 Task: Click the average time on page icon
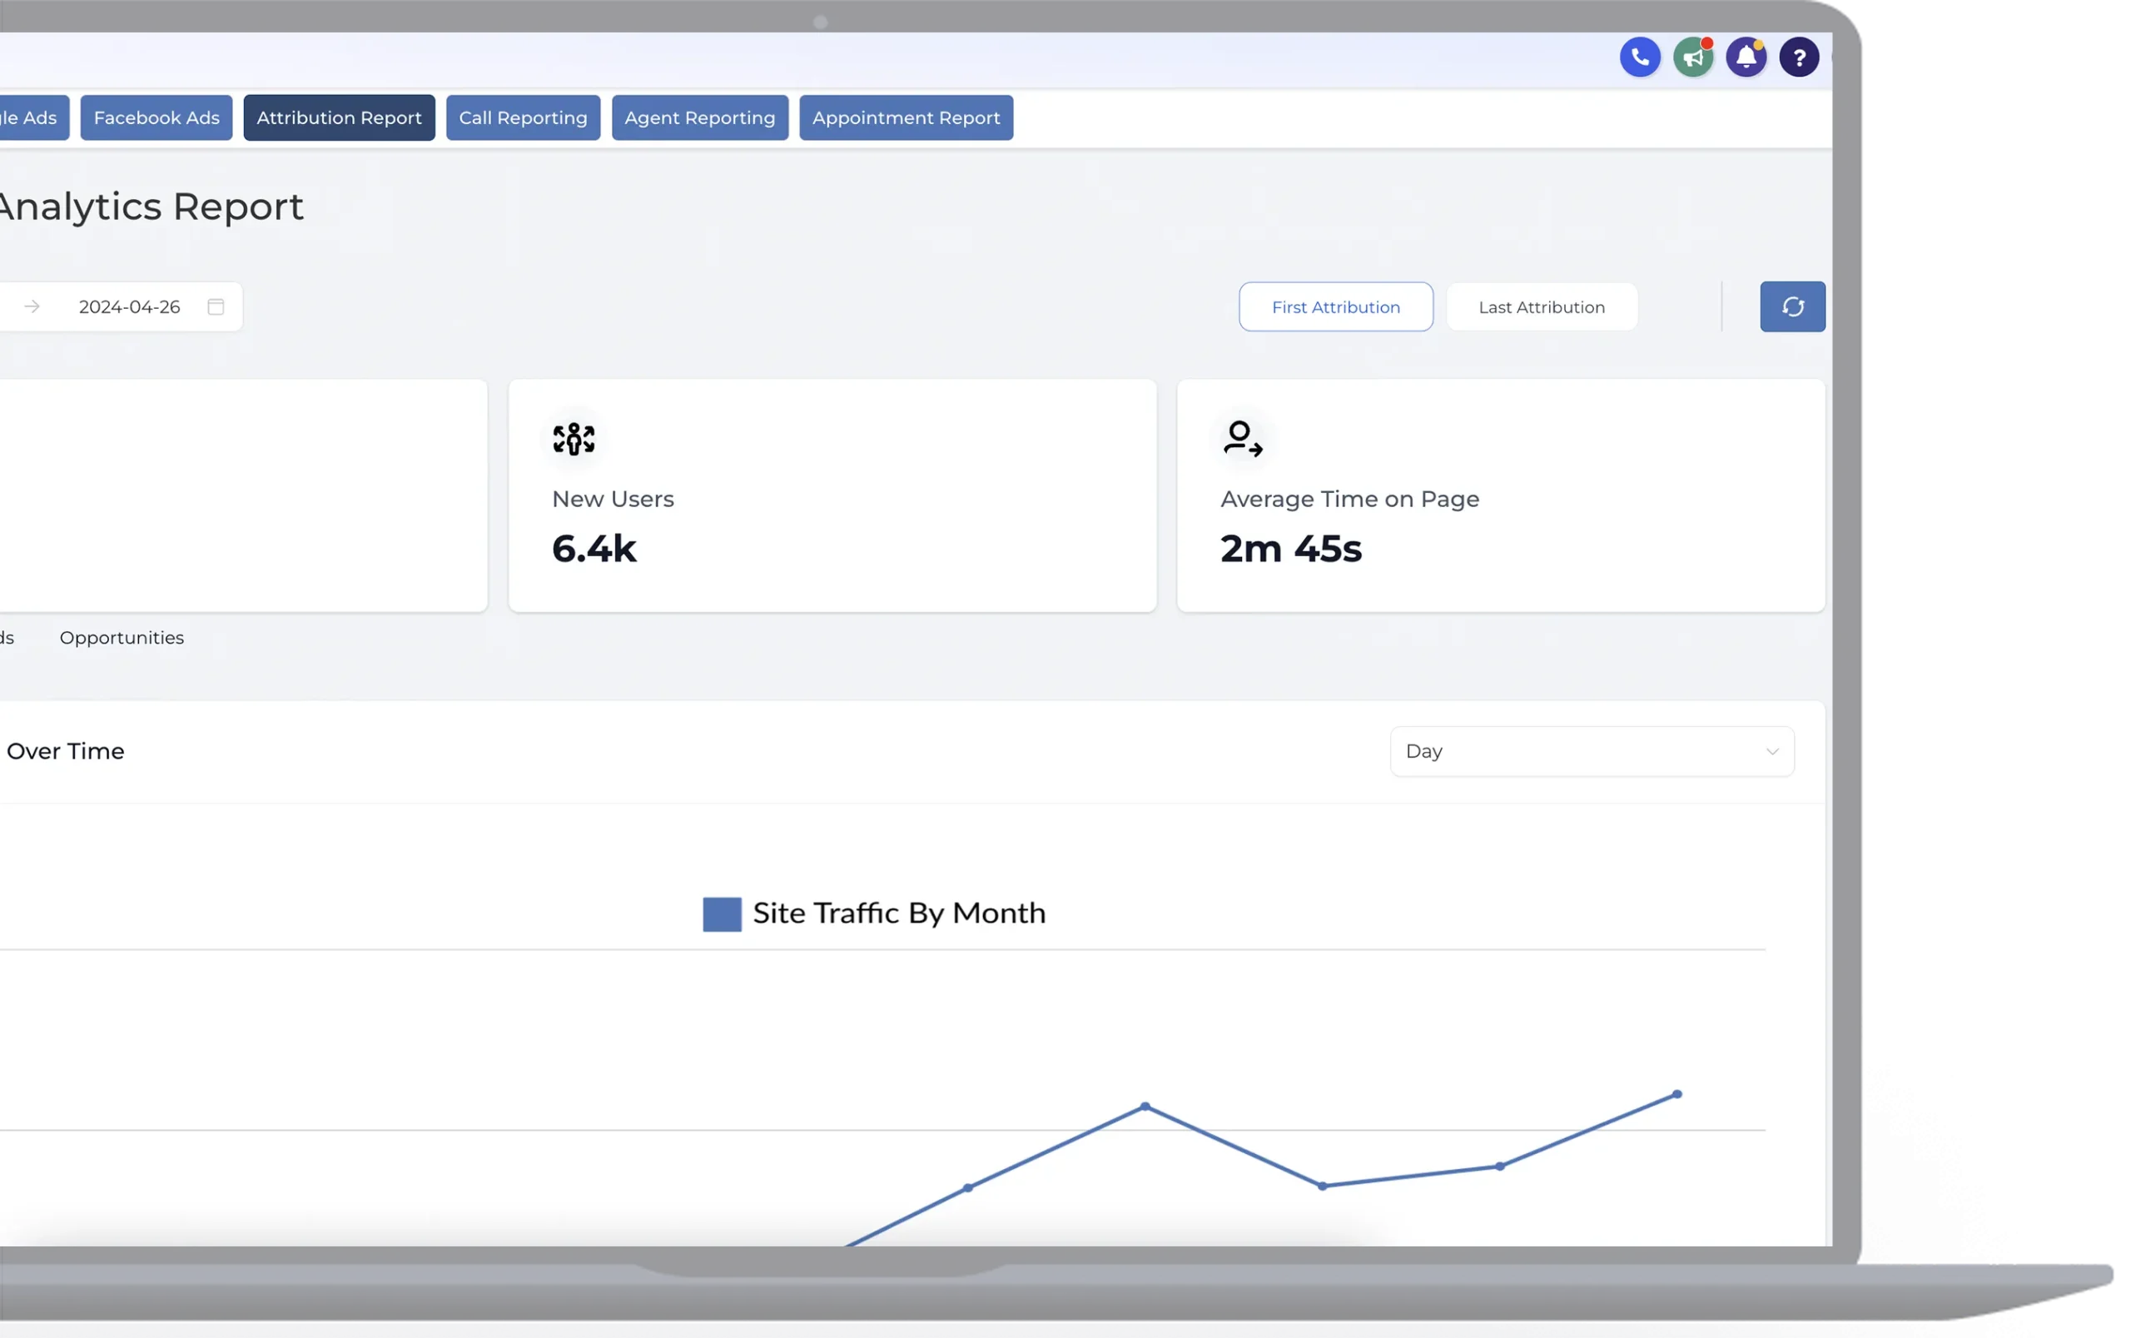click(x=1240, y=438)
